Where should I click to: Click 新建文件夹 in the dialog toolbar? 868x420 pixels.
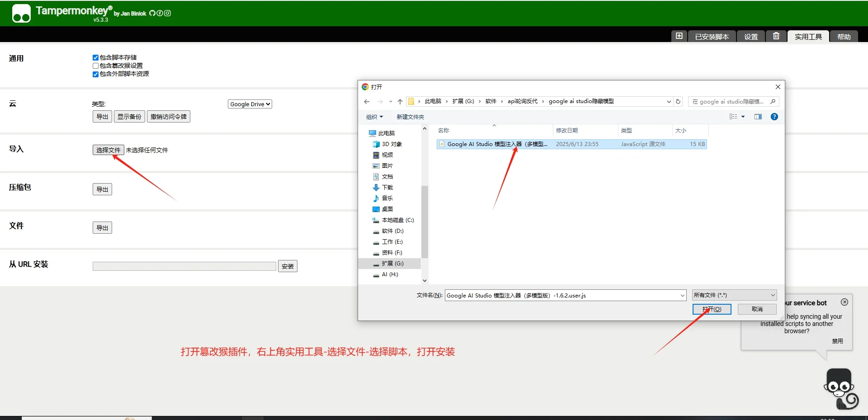coord(410,117)
